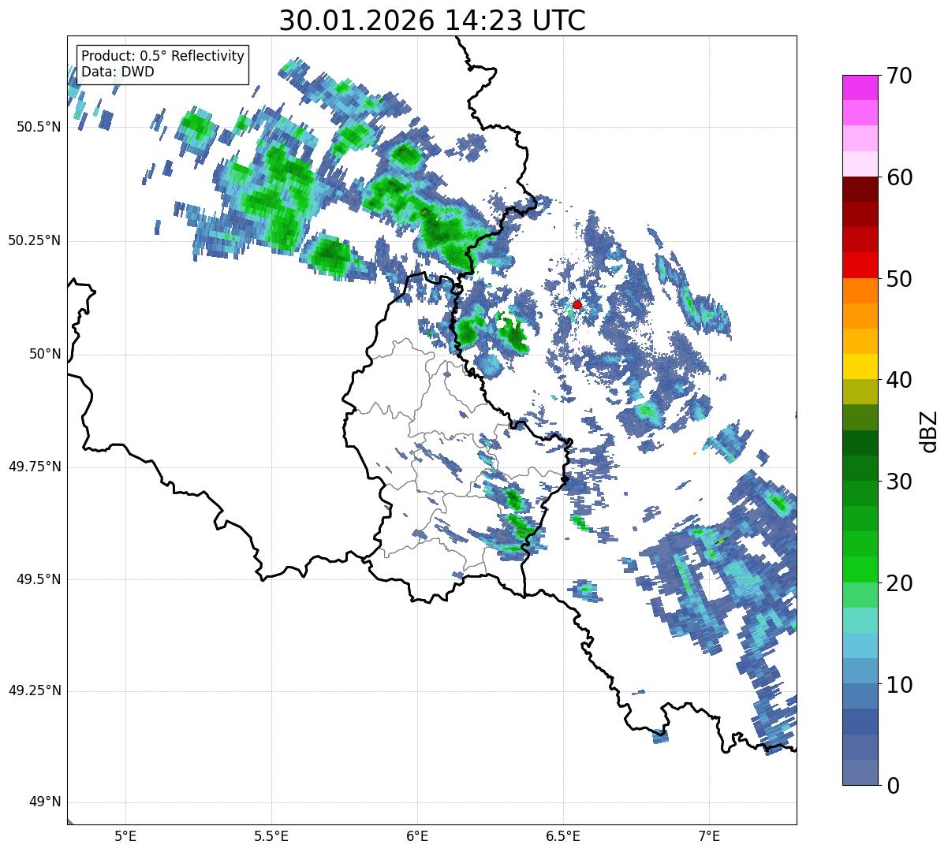Click the 50.25°N latitude label
This screenshot has width=948, height=852.
coord(35,240)
